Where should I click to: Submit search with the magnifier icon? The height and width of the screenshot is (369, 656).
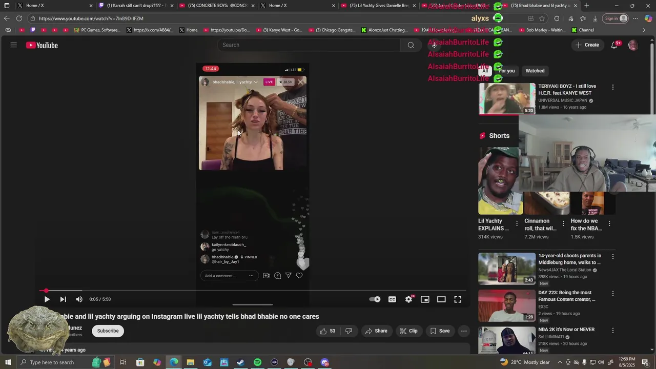pos(411,45)
